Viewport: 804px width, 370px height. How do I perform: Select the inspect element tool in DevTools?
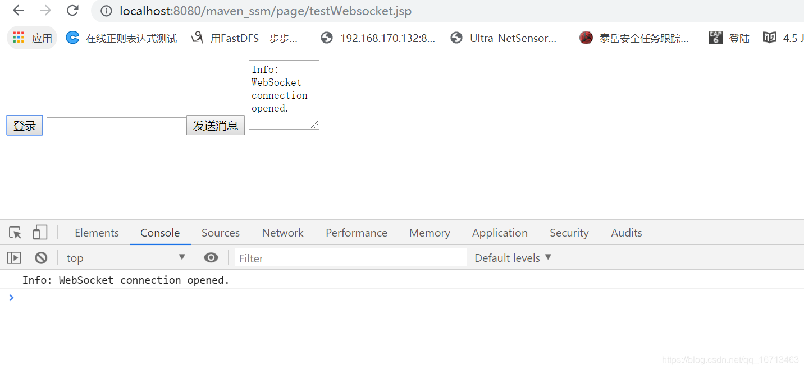click(x=15, y=232)
